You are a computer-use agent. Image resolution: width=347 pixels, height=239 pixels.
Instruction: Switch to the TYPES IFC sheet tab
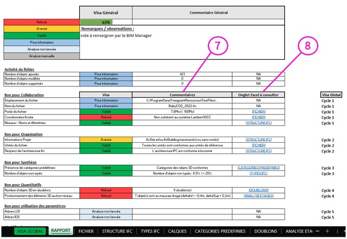(150, 231)
